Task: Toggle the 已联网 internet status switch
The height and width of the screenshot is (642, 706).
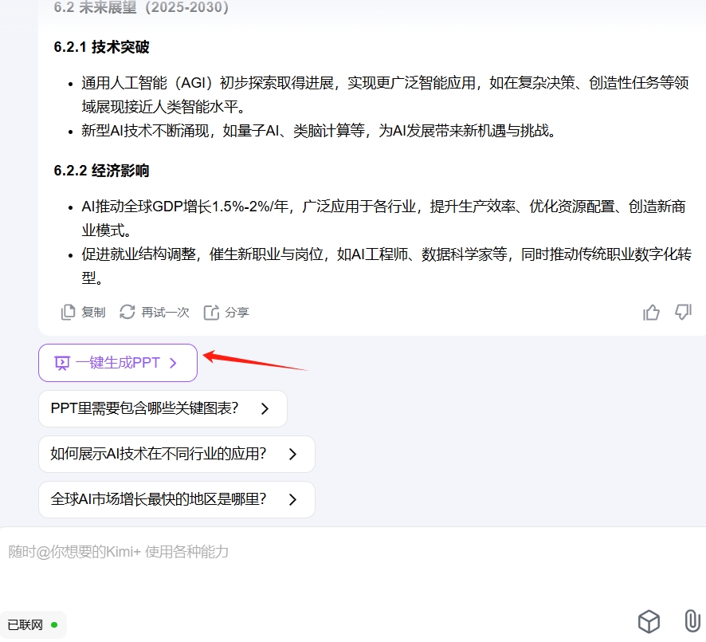Action: pyautogui.click(x=33, y=625)
